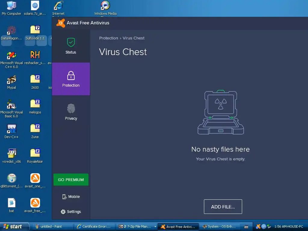Select the Protection lock icon
Image resolution: width=308 pixels, height=231 pixels.
pos(71,75)
